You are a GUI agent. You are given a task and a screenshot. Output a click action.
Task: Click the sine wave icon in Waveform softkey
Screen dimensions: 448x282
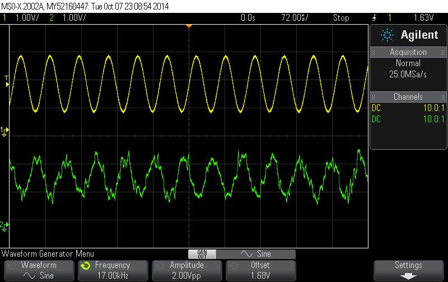click(29, 276)
